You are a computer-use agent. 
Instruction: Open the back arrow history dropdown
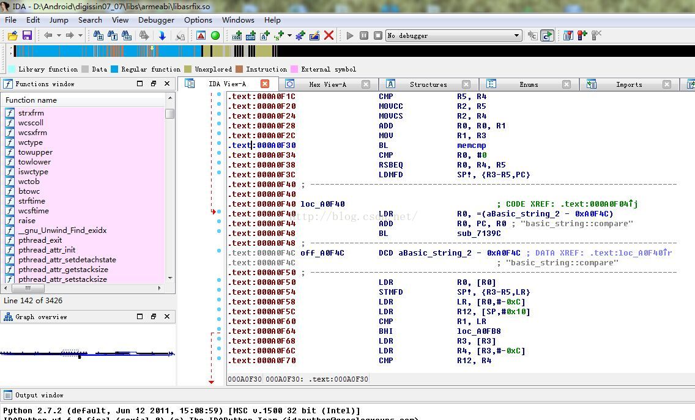[59, 35]
